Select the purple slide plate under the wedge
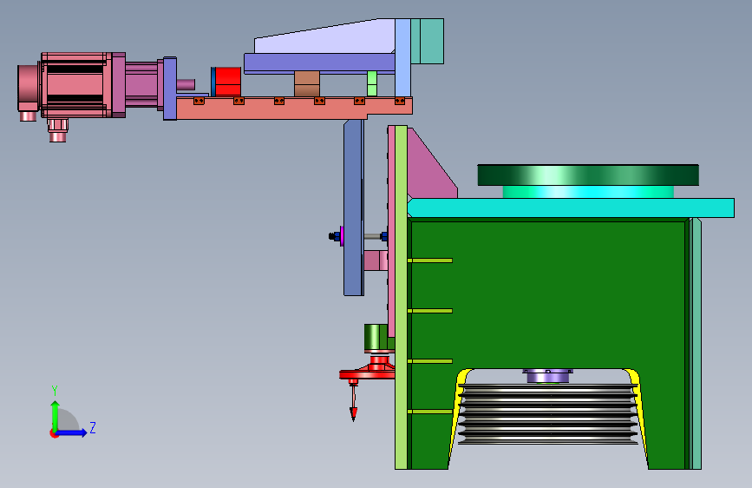Viewport: 752px width, 488px height. tap(319, 63)
